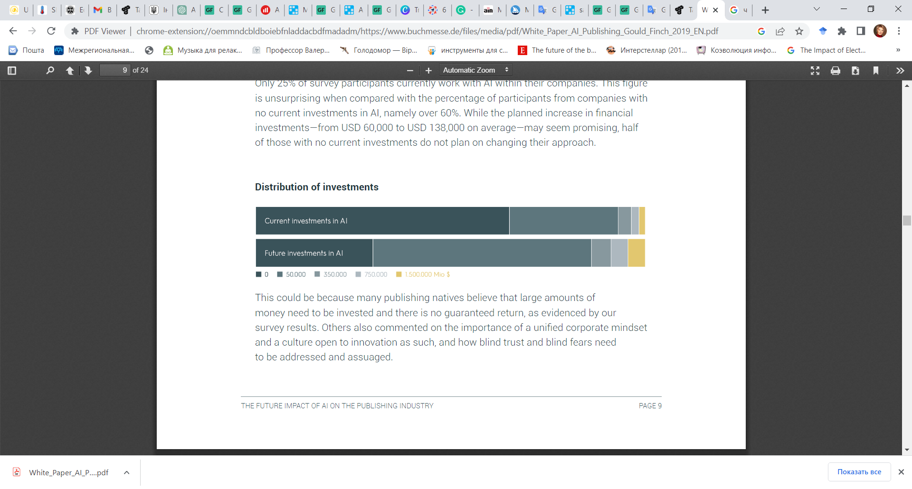This screenshot has width=912, height=489.
Task: Click the Future investments in AI bar
Action: pos(450,253)
